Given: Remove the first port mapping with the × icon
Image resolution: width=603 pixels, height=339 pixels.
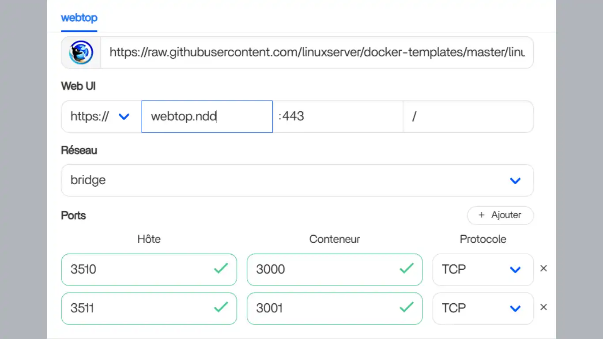Looking at the screenshot, I should [x=544, y=268].
